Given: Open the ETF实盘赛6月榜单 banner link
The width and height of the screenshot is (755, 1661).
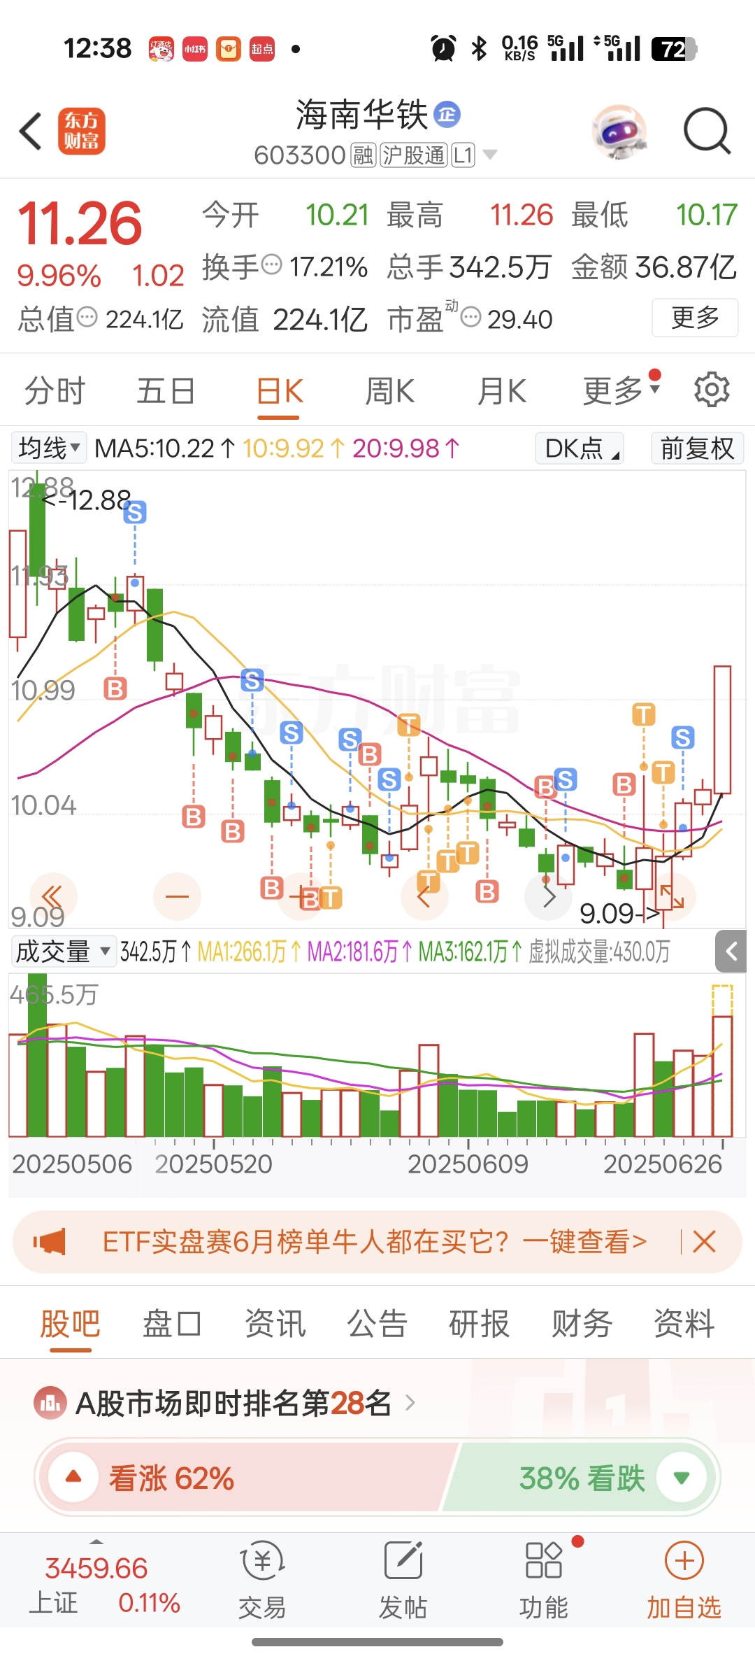Looking at the screenshot, I should (x=375, y=1242).
